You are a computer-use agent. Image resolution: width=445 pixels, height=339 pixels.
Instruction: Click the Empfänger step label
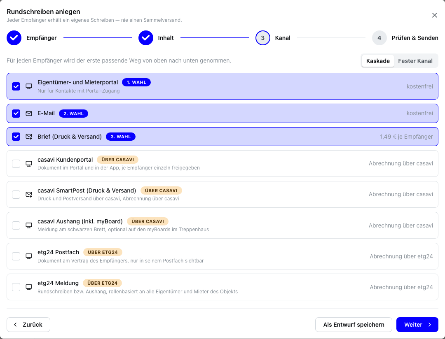(42, 38)
